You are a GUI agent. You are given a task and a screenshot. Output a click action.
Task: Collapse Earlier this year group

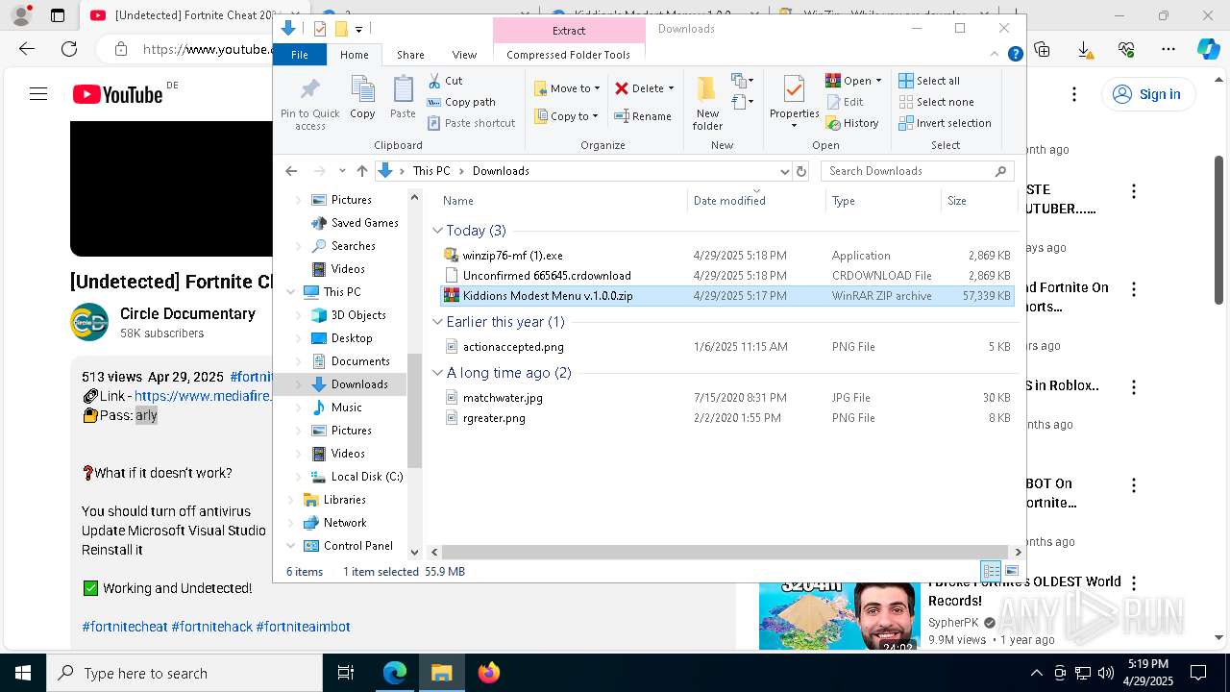pos(437,322)
